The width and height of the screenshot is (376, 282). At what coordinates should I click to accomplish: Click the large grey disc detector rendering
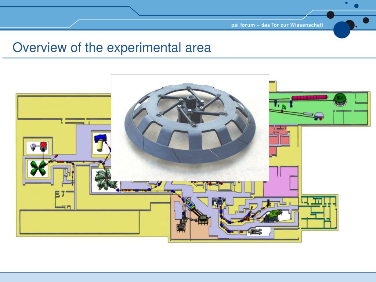tap(190, 123)
